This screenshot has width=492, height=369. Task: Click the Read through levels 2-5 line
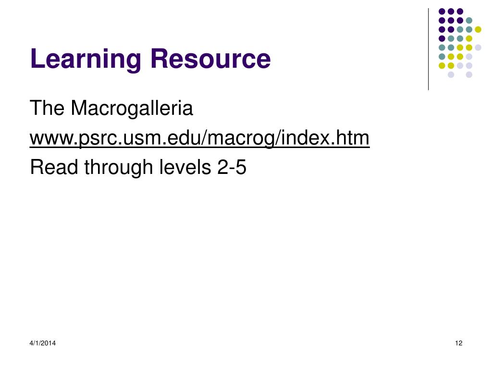point(138,167)
